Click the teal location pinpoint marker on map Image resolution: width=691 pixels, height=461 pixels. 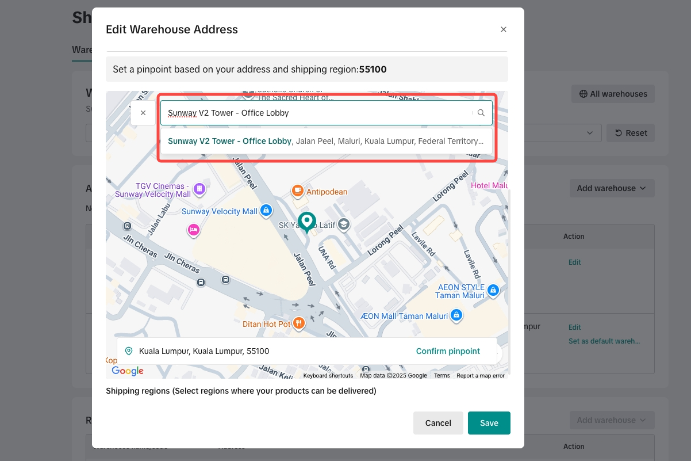click(307, 223)
